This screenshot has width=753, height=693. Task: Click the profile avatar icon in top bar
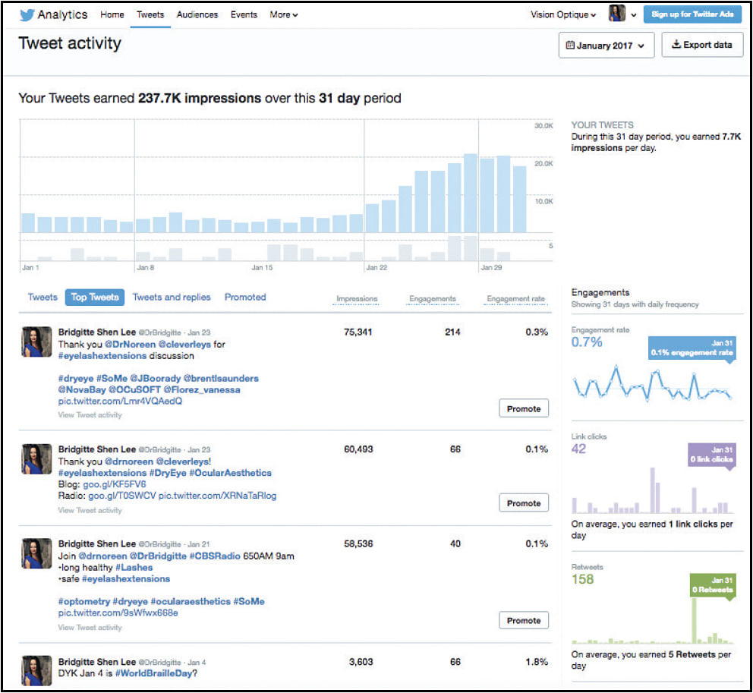point(617,14)
